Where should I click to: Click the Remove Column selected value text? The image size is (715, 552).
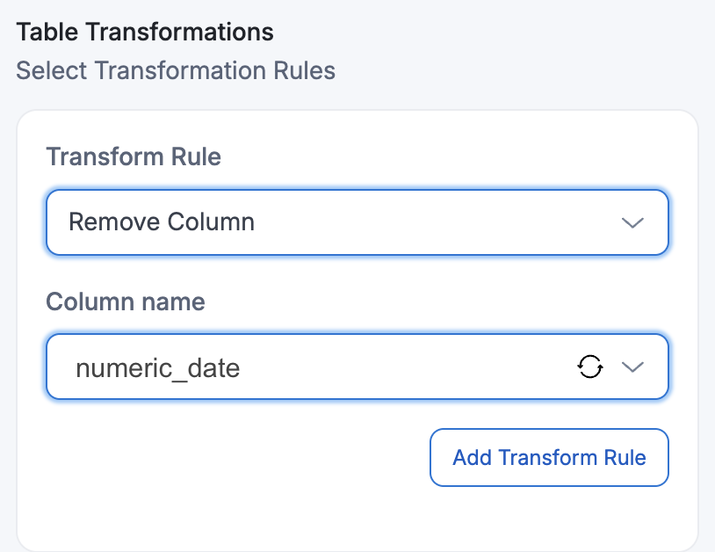click(x=162, y=222)
